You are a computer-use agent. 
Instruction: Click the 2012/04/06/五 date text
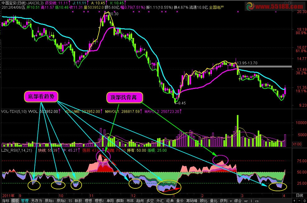pyautogui.click(x=13, y=7)
